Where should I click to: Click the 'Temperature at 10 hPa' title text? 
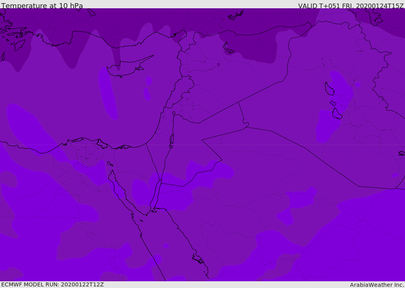coord(42,6)
